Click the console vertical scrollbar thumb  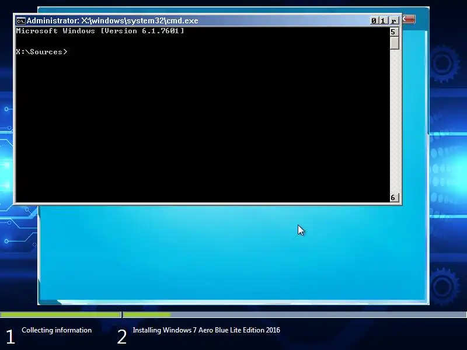coord(395,43)
